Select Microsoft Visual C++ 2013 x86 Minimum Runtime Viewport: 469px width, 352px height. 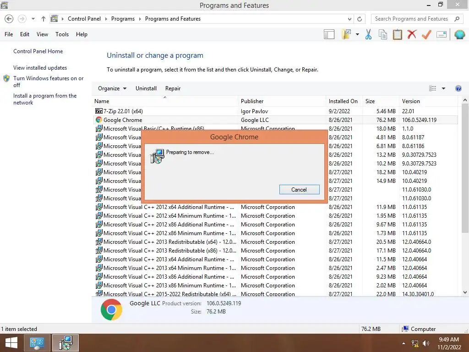coord(275,285)
